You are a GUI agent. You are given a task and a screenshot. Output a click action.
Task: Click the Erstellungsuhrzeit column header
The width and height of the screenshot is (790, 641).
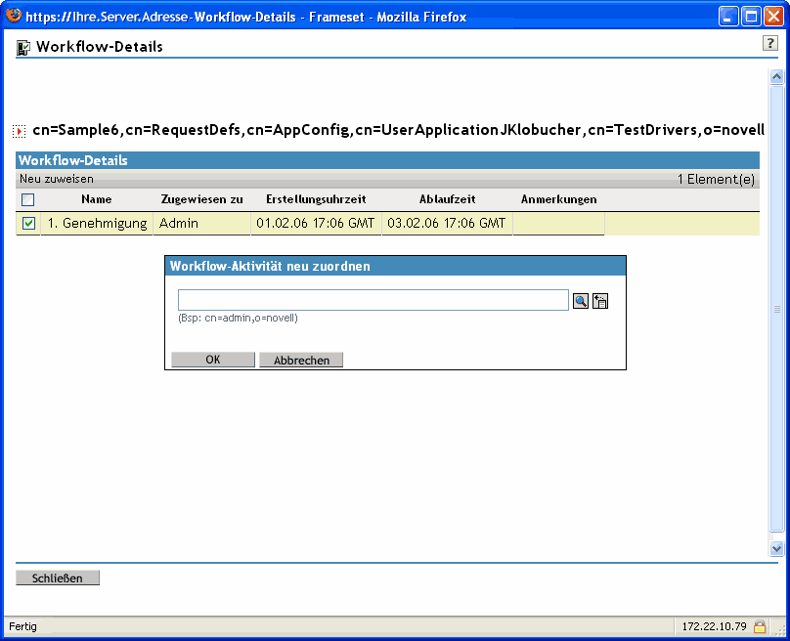[x=316, y=199]
